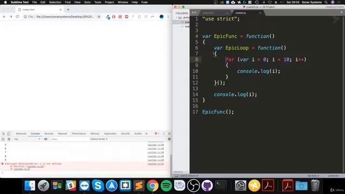Open the Find menu in menu bar
Image resolution: width=345 pixels, height=194 pixels.
pos(67,2)
